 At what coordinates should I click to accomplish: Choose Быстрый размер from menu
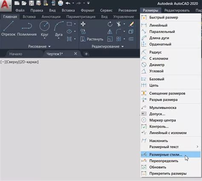click(x=170, y=17)
